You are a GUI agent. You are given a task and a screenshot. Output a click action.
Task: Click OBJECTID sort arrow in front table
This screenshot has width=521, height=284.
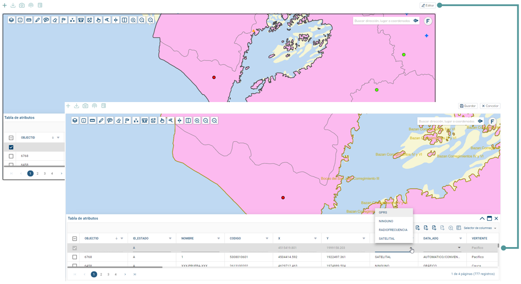(116, 239)
